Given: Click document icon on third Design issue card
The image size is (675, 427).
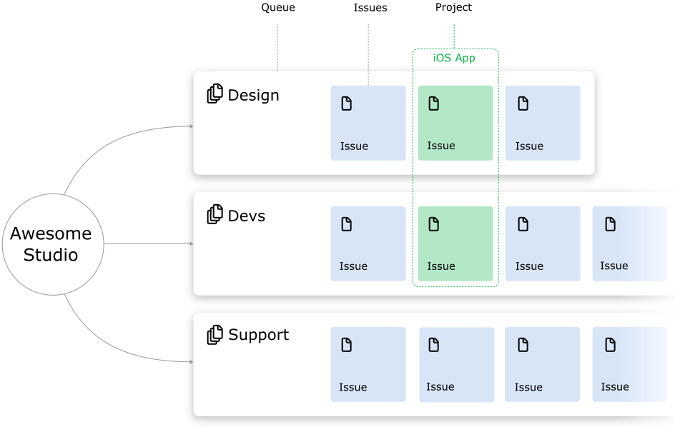Looking at the screenshot, I should pyautogui.click(x=523, y=104).
